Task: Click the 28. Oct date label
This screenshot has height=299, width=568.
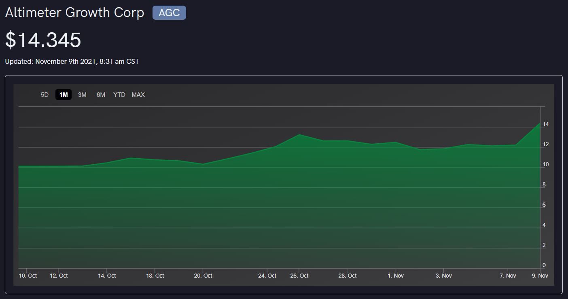Action: 348,276
